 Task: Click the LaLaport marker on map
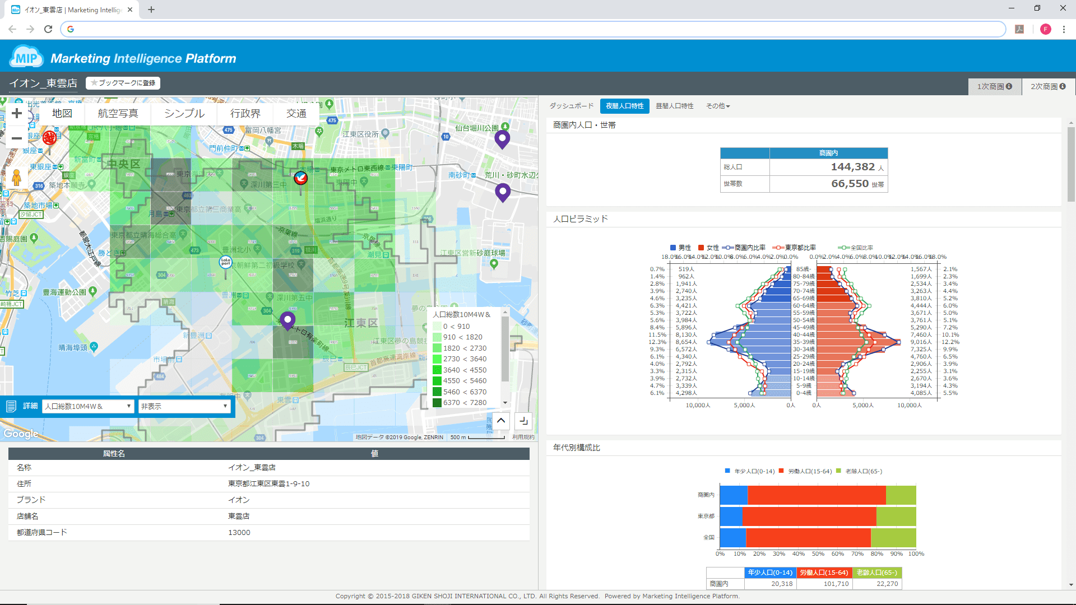pyautogui.click(x=225, y=262)
